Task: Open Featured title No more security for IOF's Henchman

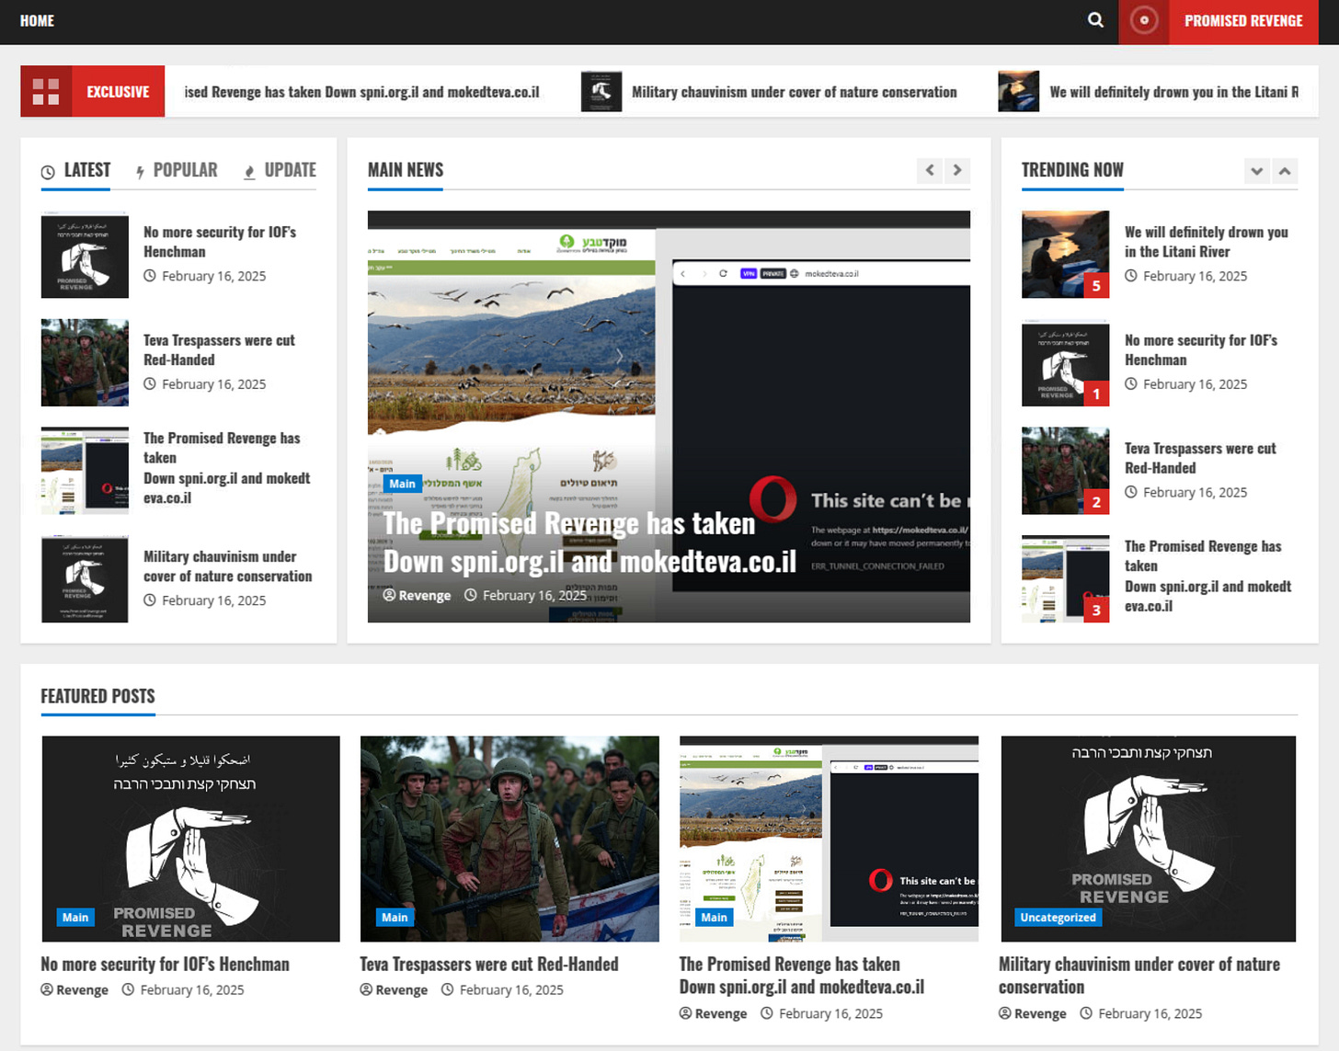Action: (166, 965)
